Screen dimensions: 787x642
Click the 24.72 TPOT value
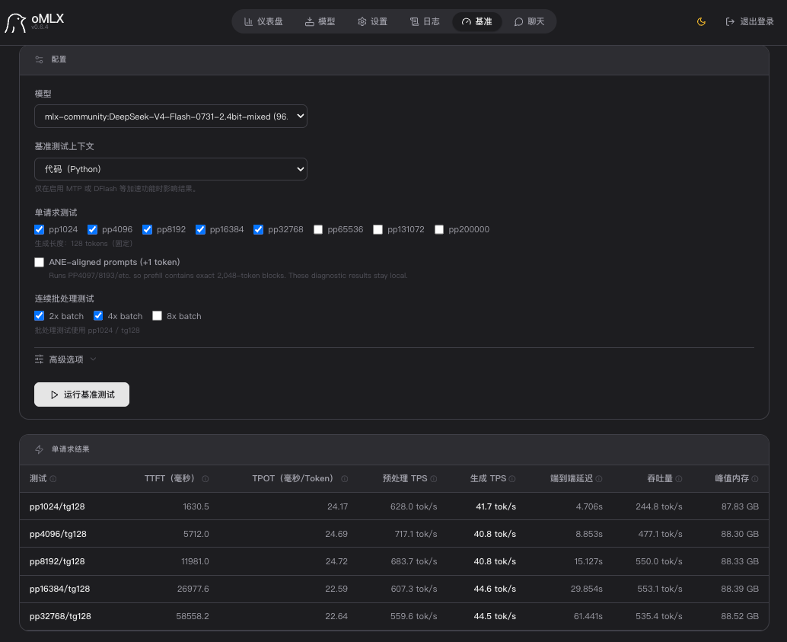(x=336, y=561)
